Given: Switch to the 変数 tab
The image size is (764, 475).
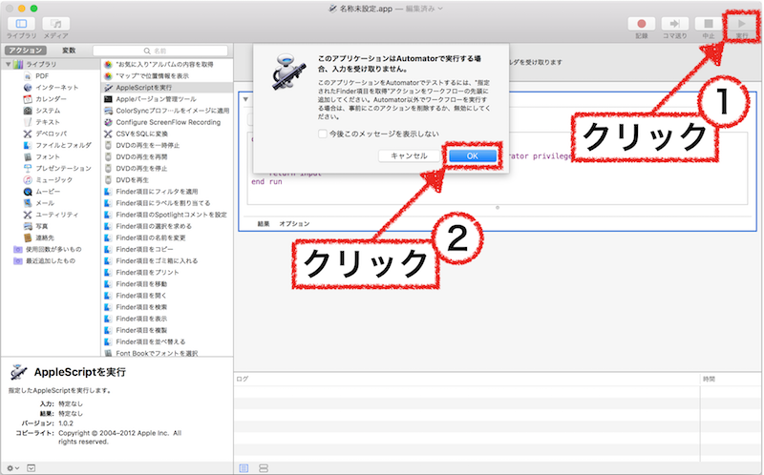Looking at the screenshot, I should coord(69,51).
